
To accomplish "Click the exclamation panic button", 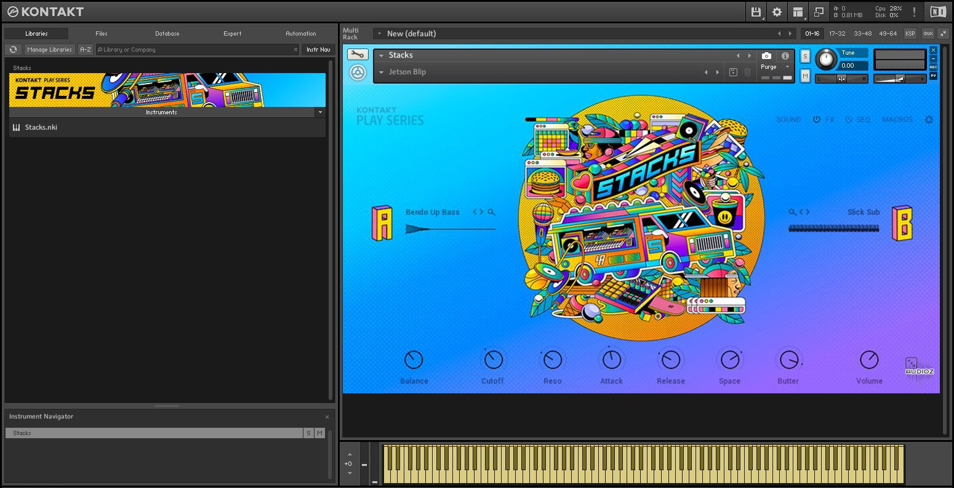I will [x=915, y=12].
